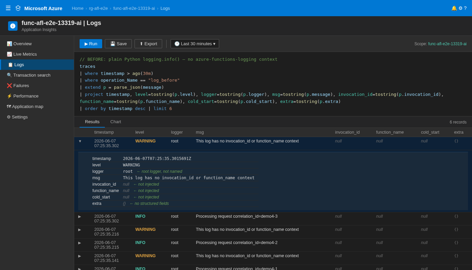The height and width of the screenshot is (270, 472).
Task: Open Transaction search in the sidebar
Action: 37,75
